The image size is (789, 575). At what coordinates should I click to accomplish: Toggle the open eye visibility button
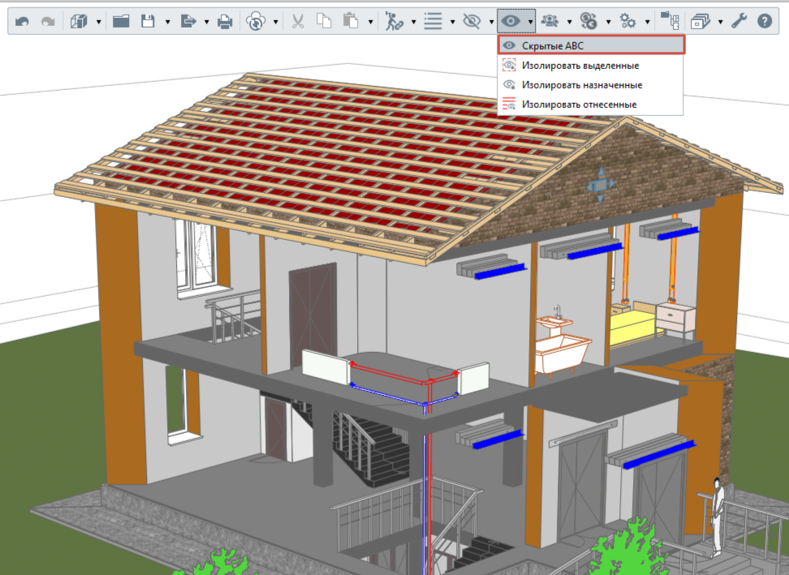pyautogui.click(x=511, y=21)
